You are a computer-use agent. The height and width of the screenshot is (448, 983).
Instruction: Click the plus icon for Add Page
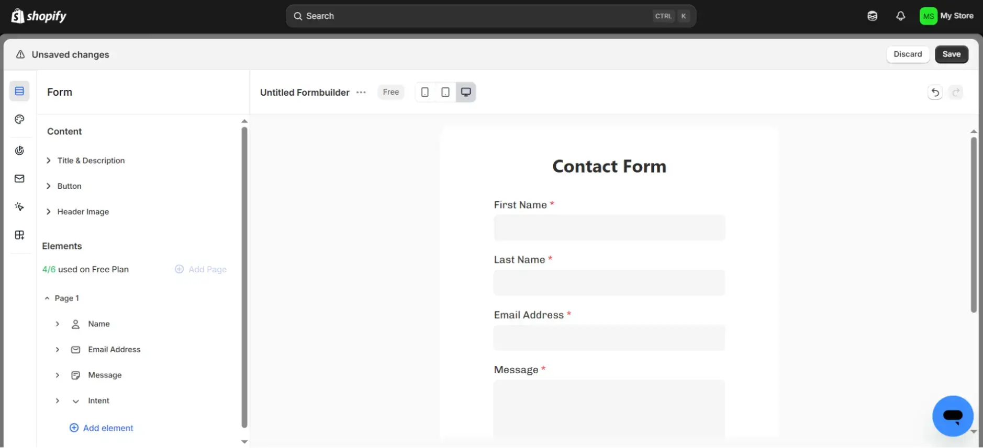click(179, 269)
